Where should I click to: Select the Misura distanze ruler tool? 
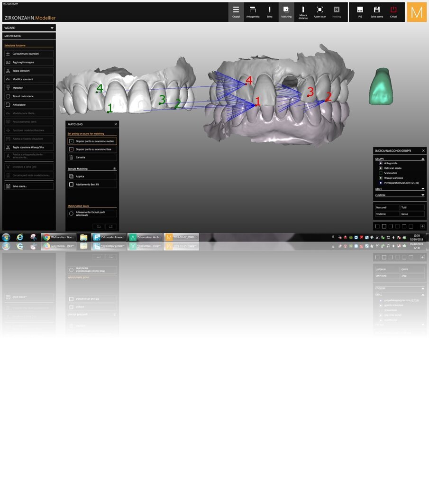click(x=303, y=12)
